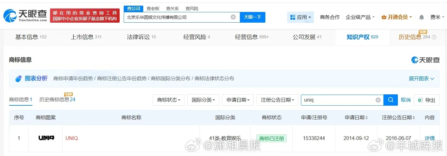The image size is (447, 156).
Task: Open the 法律诉讼 tab
Action: pyautogui.click(x=141, y=37)
